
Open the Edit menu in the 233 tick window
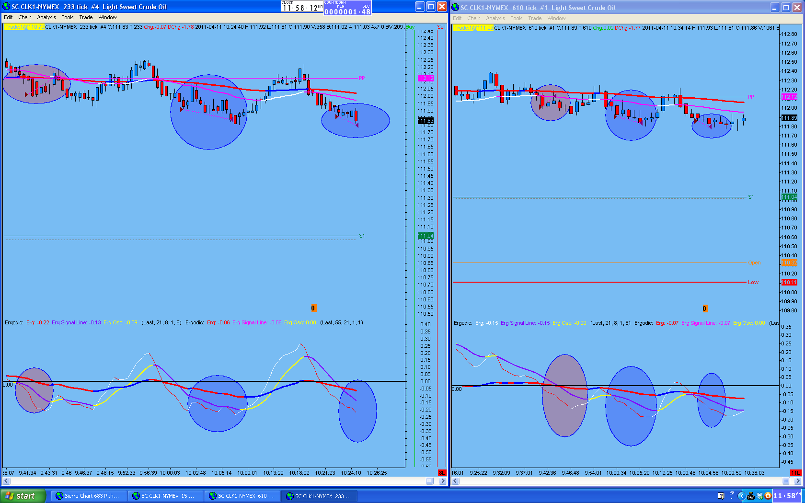click(x=9, y=17)
